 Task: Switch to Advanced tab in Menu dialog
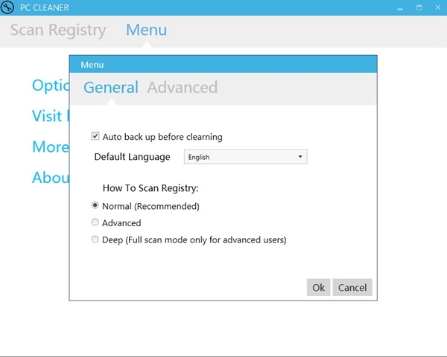coord(183,87)
